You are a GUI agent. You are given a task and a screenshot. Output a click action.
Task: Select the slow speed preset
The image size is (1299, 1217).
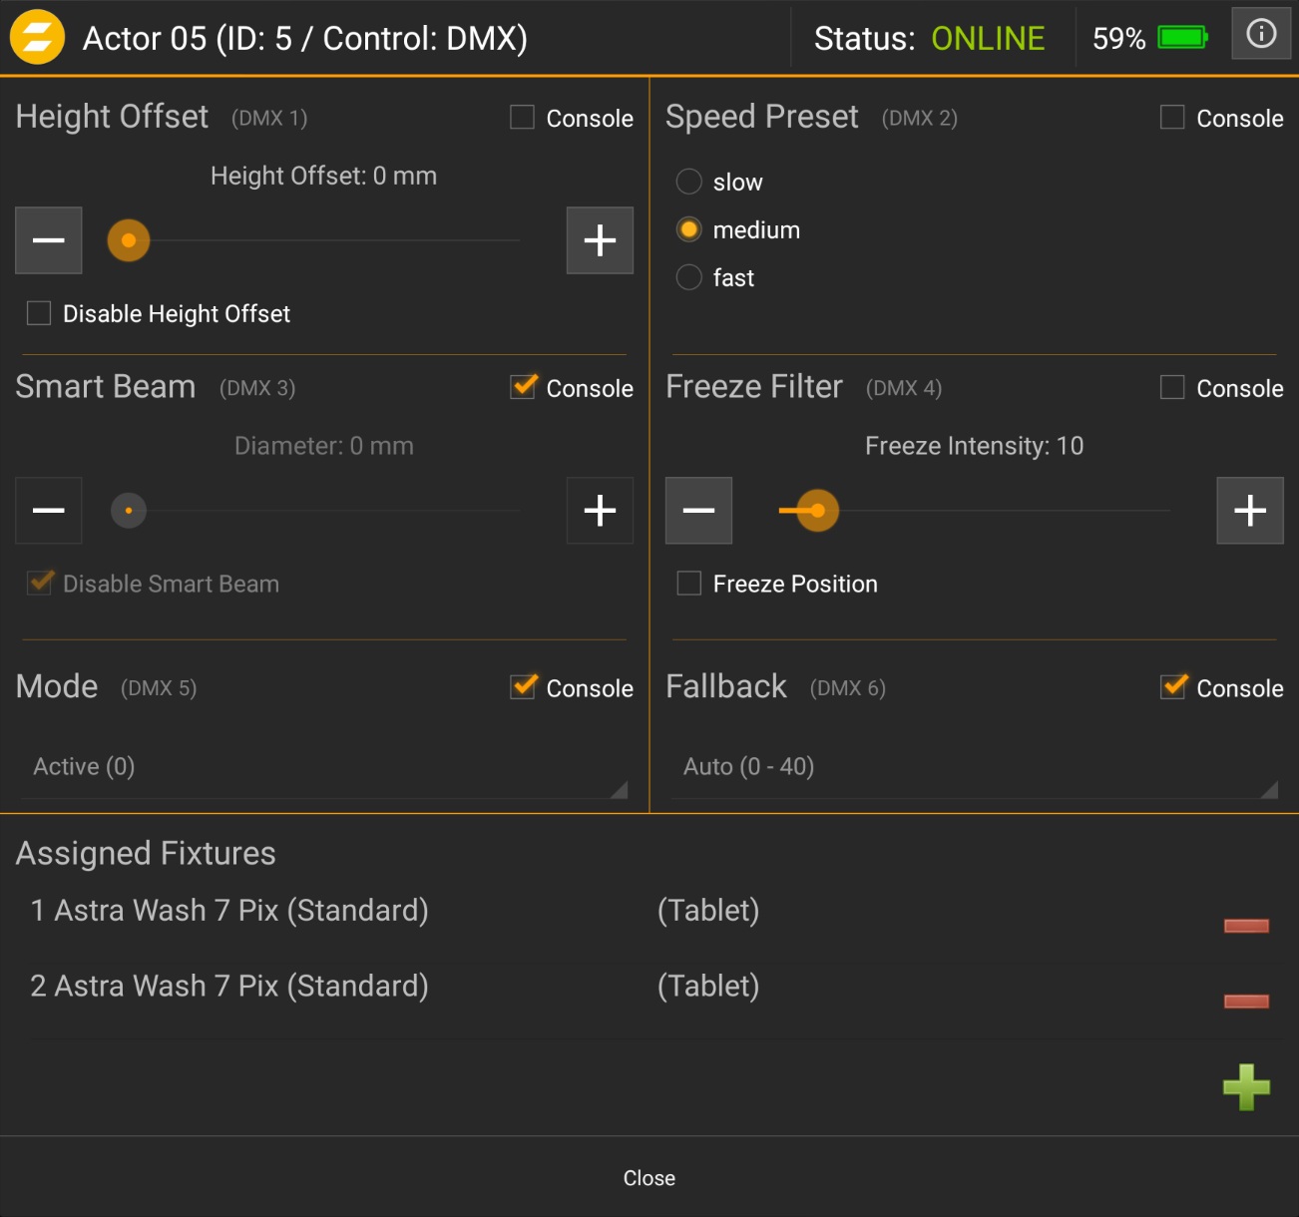(x=689, y=182)
